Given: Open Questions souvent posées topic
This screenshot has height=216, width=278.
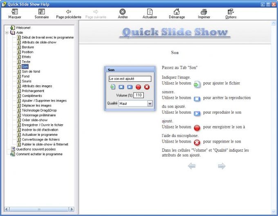Looking at the screenshot, I should [36, 149].
